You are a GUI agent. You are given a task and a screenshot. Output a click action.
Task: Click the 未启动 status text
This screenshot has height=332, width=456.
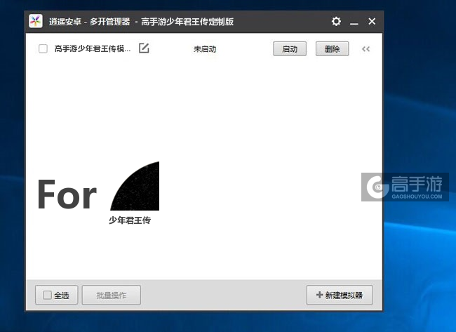pos(205,49)
